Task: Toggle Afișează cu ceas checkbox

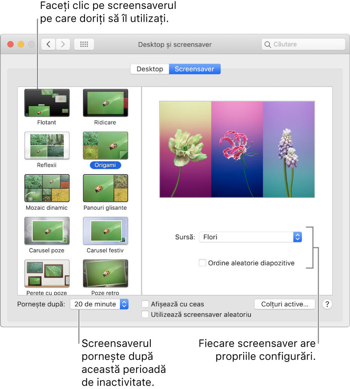Action: 145,304
